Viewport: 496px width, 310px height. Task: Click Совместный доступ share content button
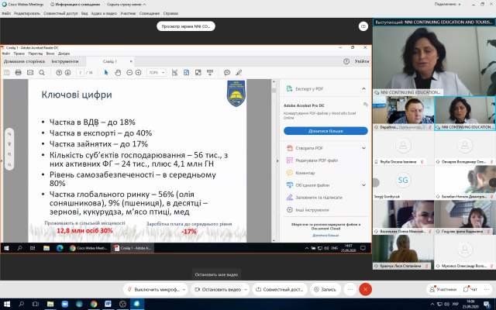coord(280,289)
